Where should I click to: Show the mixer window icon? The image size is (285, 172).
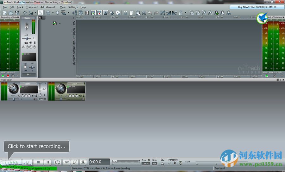105,13
